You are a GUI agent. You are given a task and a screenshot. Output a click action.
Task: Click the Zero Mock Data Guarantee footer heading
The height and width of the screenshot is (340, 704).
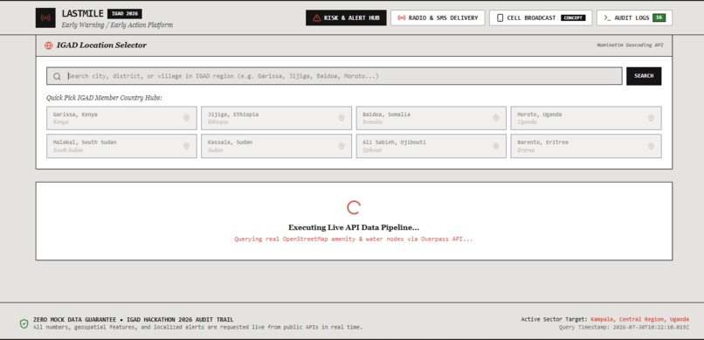click(133, 320)
